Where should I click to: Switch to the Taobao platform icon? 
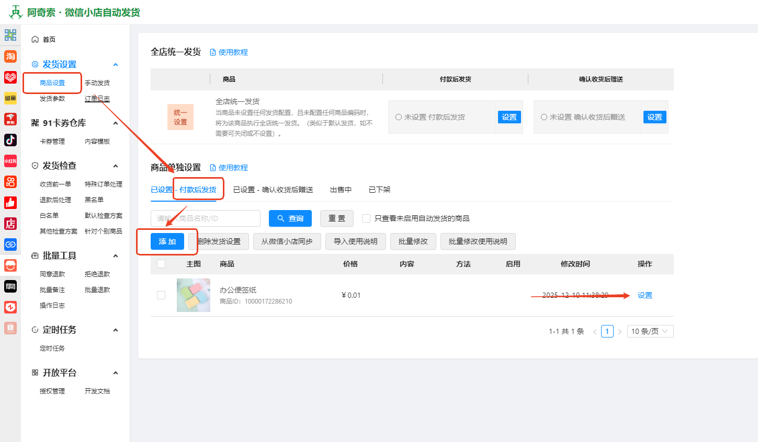click(10, 56)
